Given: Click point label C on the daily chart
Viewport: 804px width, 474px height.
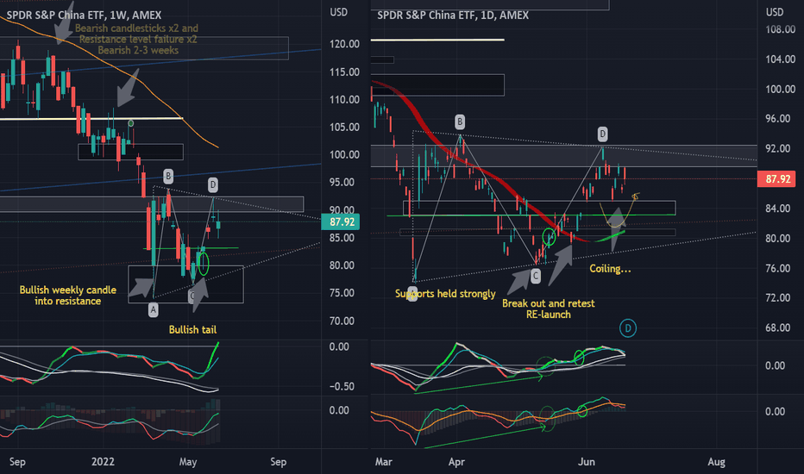Looking at the screenshot, I should pyautogui.click(x=536, y=277).
